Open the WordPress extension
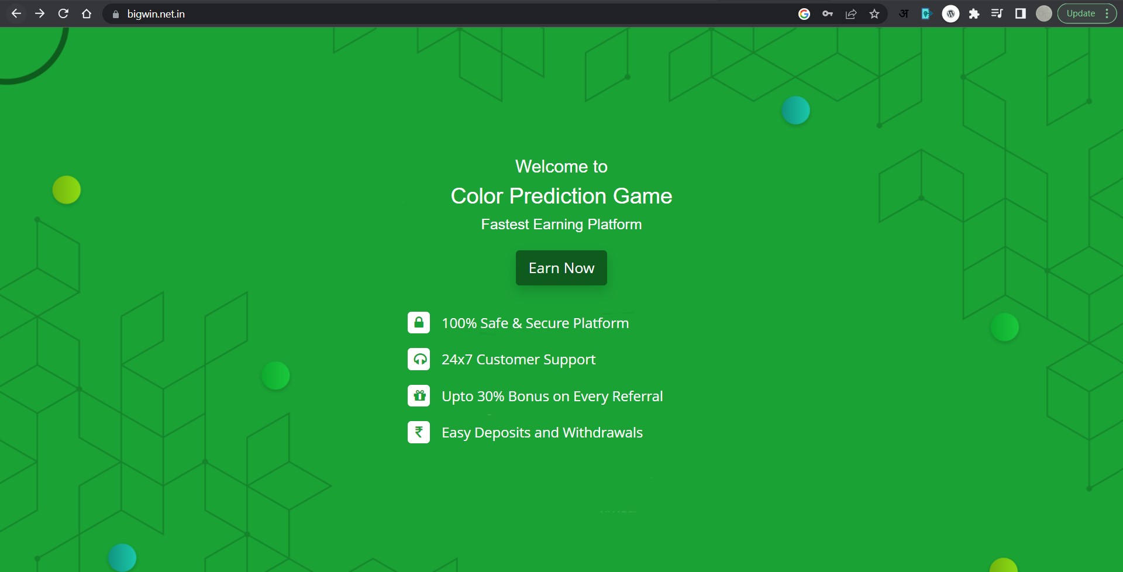Image resolution: width=1123 pixels, height=572 pixels. tap(950, 13)
